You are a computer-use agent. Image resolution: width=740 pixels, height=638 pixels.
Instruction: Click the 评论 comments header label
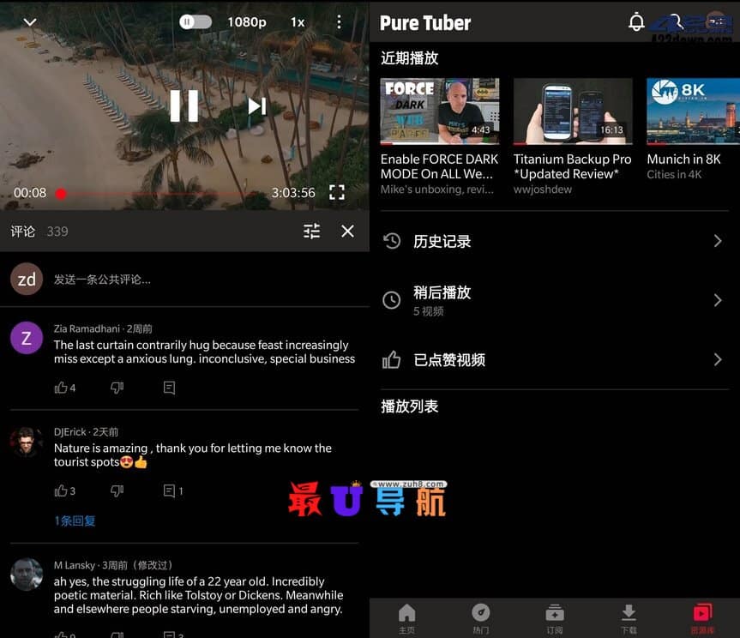click(22, 232)
